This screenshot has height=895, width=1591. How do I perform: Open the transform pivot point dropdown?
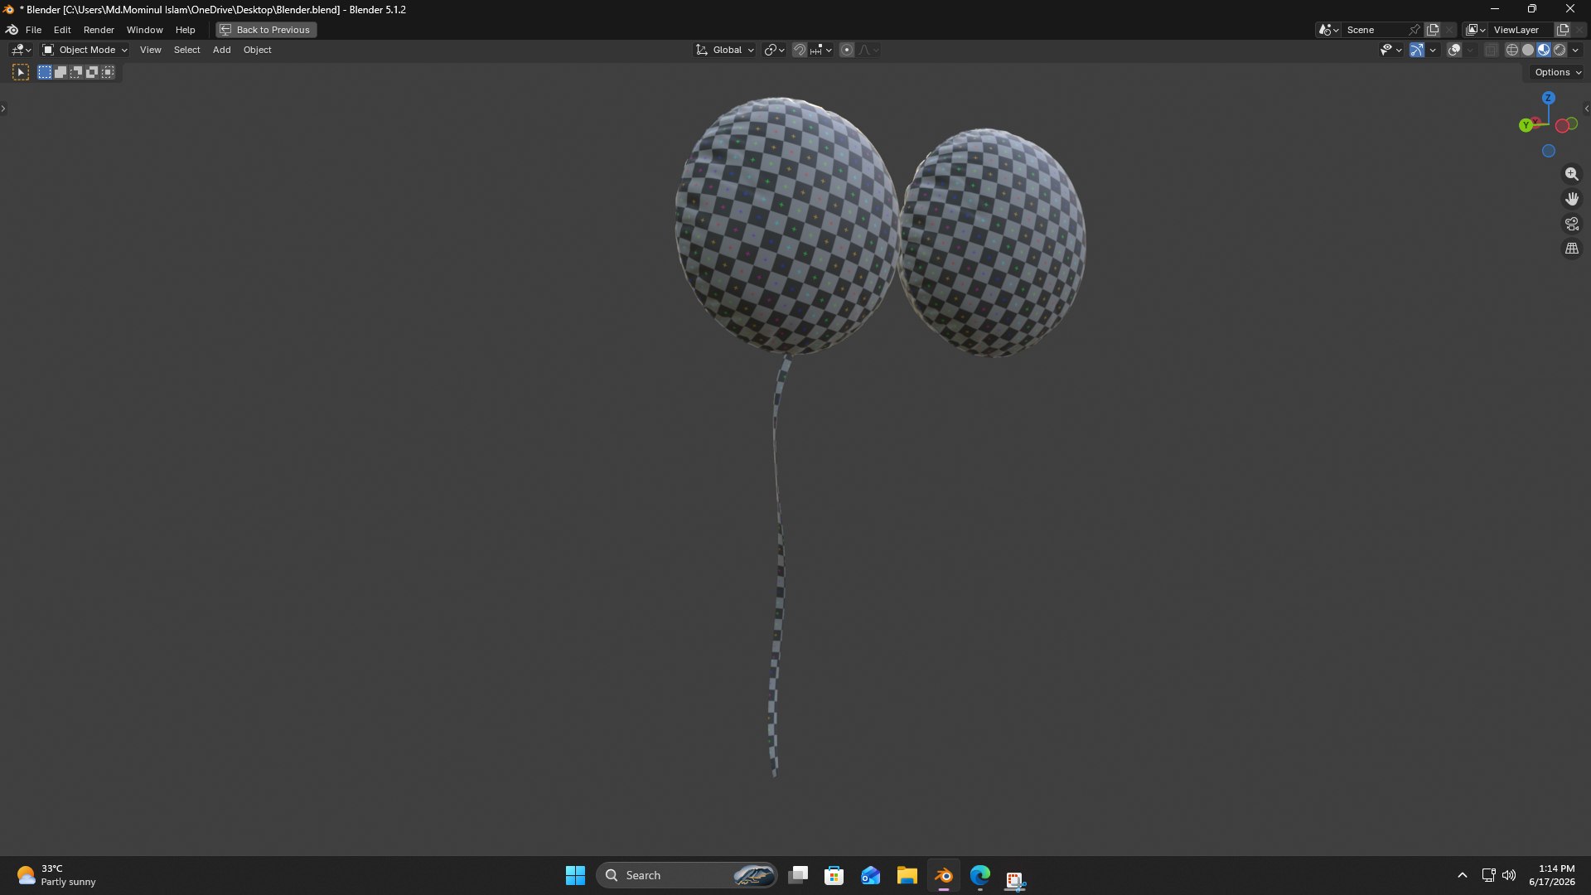[774, 50]
